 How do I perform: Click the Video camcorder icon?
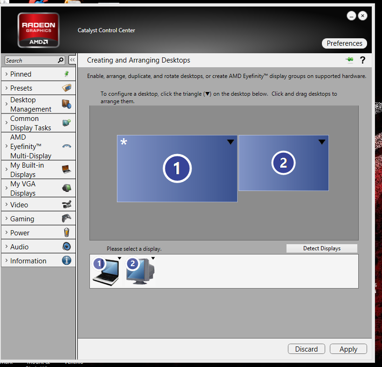(67, 205)
